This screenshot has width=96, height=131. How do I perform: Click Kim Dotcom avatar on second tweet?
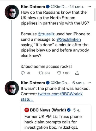[12, 88]
